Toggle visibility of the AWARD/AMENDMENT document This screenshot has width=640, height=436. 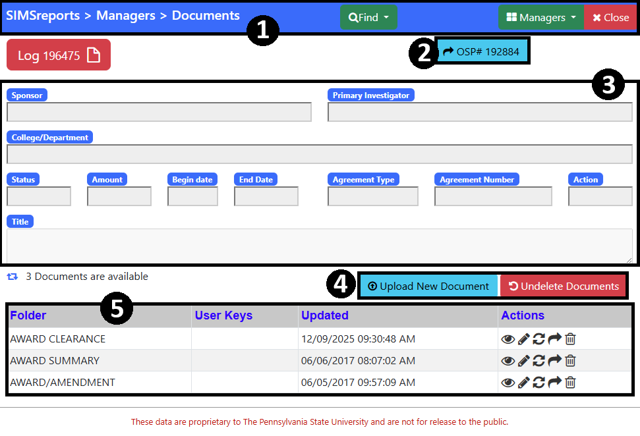[x=508, y=382]
